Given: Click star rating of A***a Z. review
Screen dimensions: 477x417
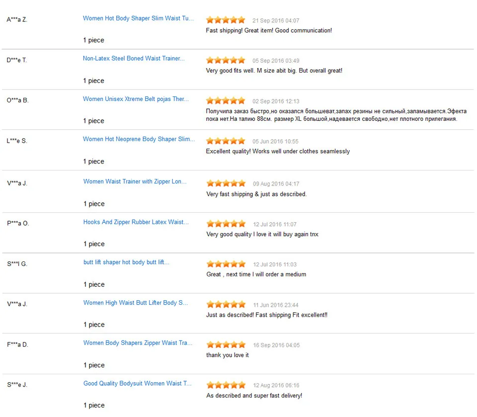Looking at the screenshot, I should pyautogui.click(x=226, y=20).
